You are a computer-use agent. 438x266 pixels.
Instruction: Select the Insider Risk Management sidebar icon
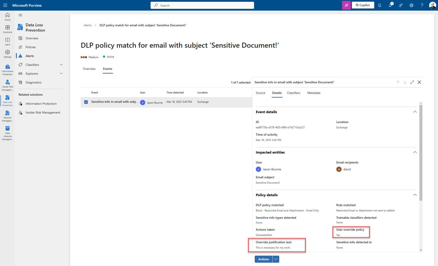point(7,84)
